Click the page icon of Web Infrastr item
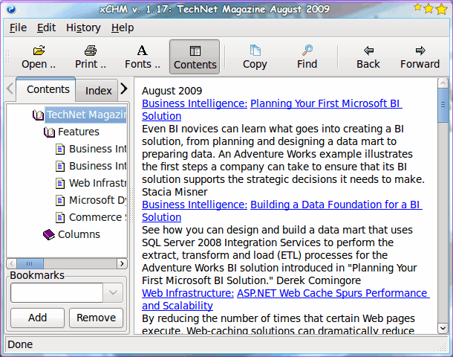This screenshot has width=453, height=357. 60,184
